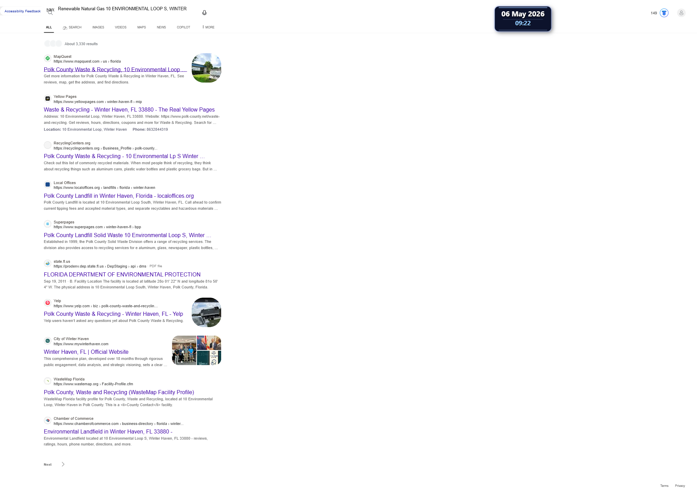This screenshot has height=492, width=697.
Task: Click the recyclingcenters.org URL breadcrumb
Action: [105, 148]
